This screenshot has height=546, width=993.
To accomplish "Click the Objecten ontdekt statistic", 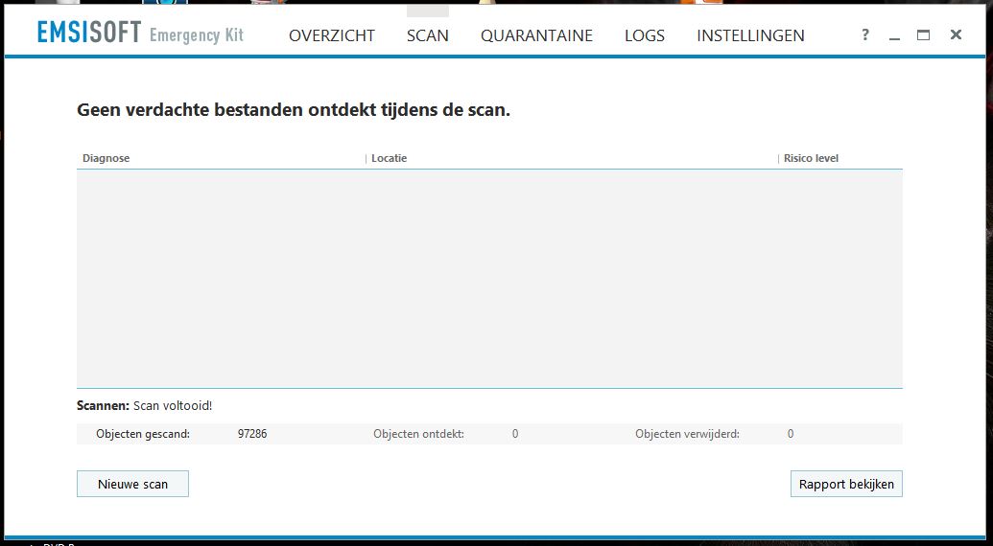I will [x=418, y=434].
